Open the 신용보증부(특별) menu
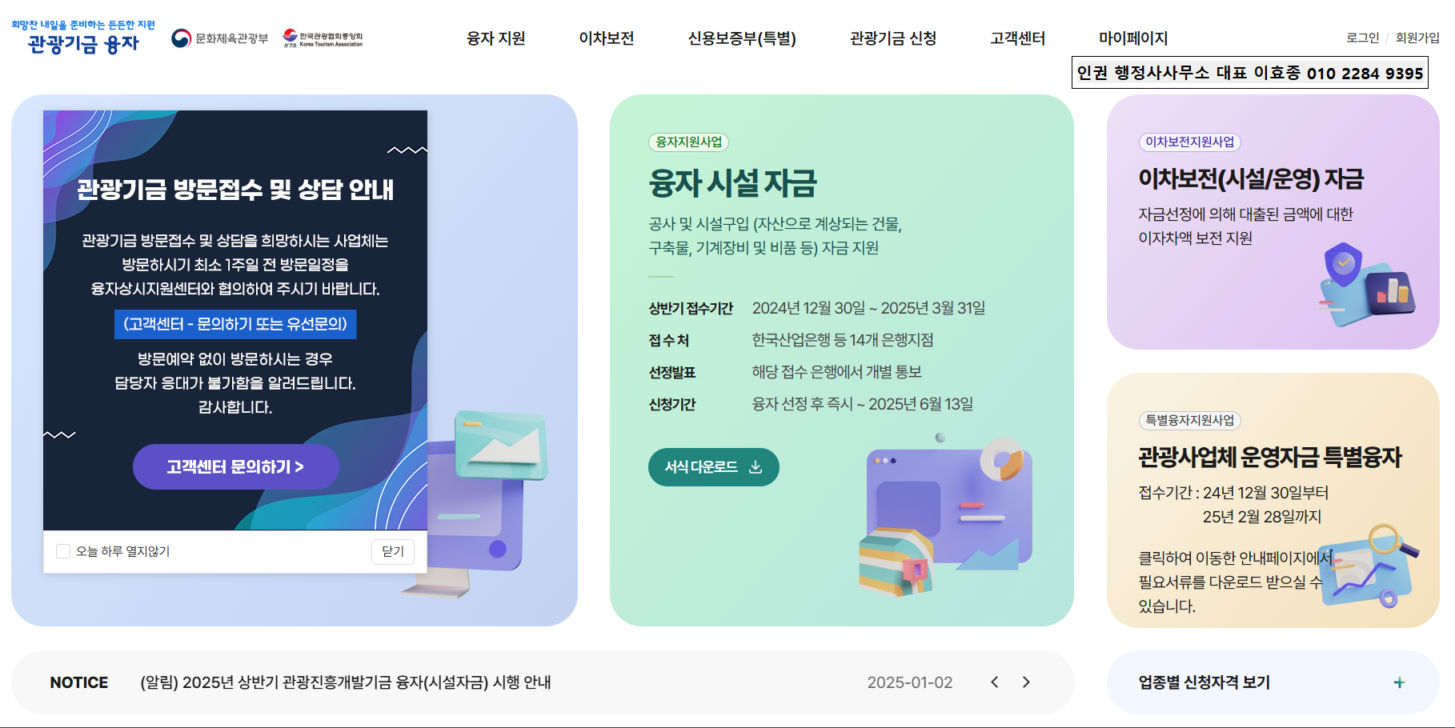Viewport: 1455px width, 728px height. pos(742,38)
